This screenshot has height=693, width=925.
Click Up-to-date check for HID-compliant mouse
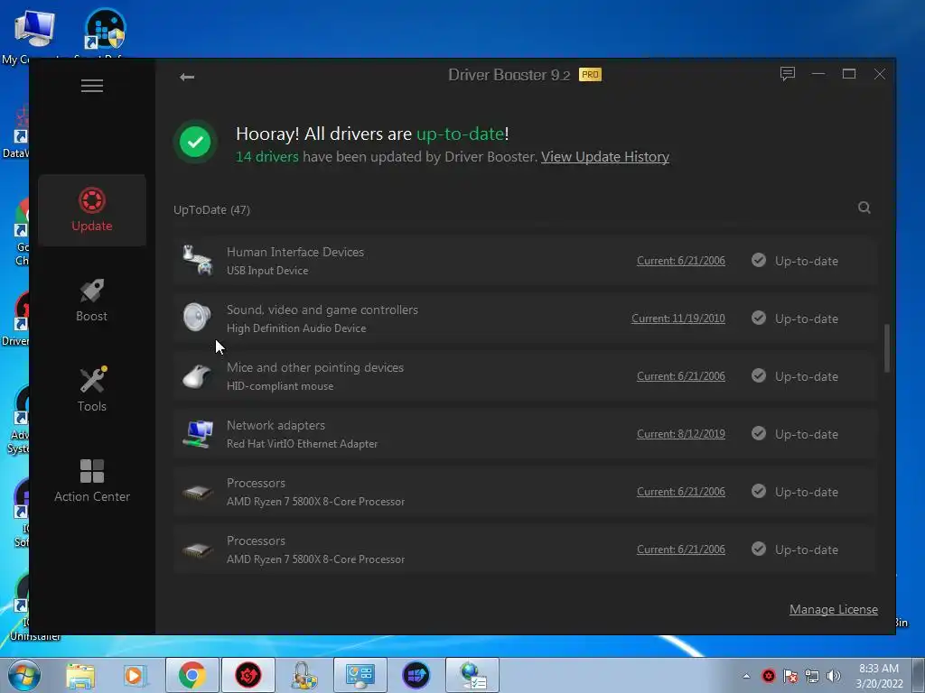759,375
